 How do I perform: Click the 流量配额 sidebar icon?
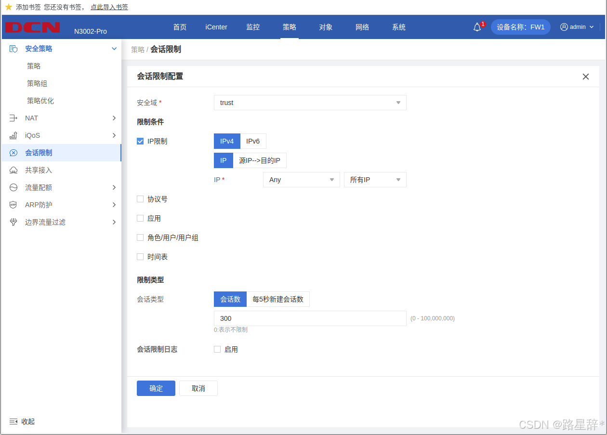tap(13, 187)
